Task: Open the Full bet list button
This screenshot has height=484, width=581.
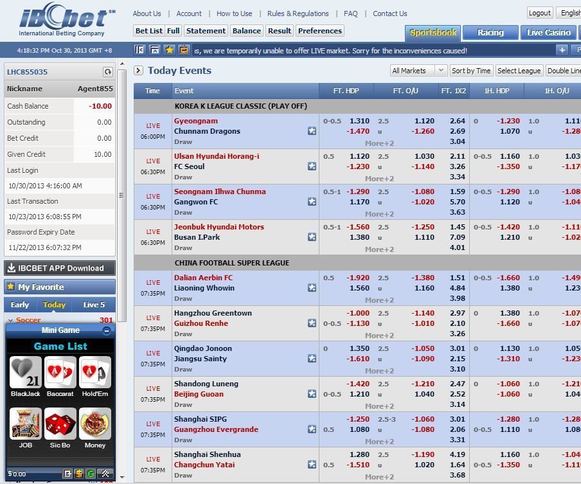Action: click(174, 31)
